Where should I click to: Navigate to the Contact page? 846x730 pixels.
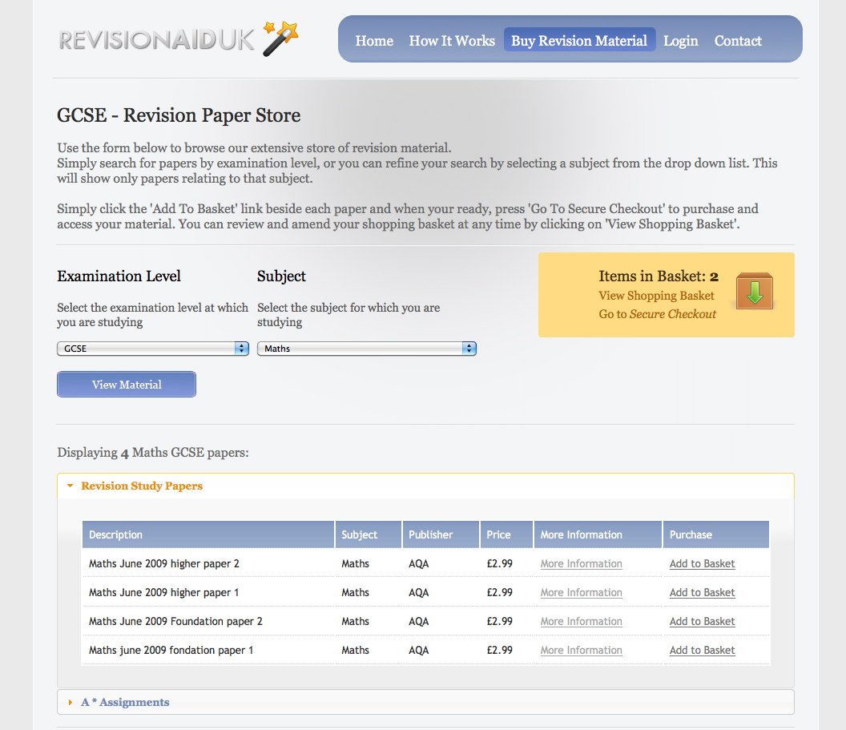point(738,41)
